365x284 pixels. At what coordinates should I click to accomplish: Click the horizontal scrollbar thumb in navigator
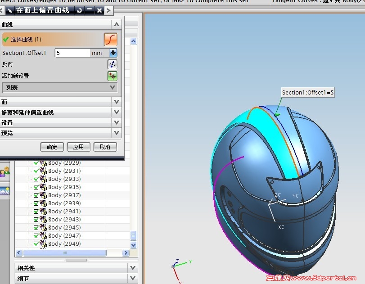tap(65, 252)
